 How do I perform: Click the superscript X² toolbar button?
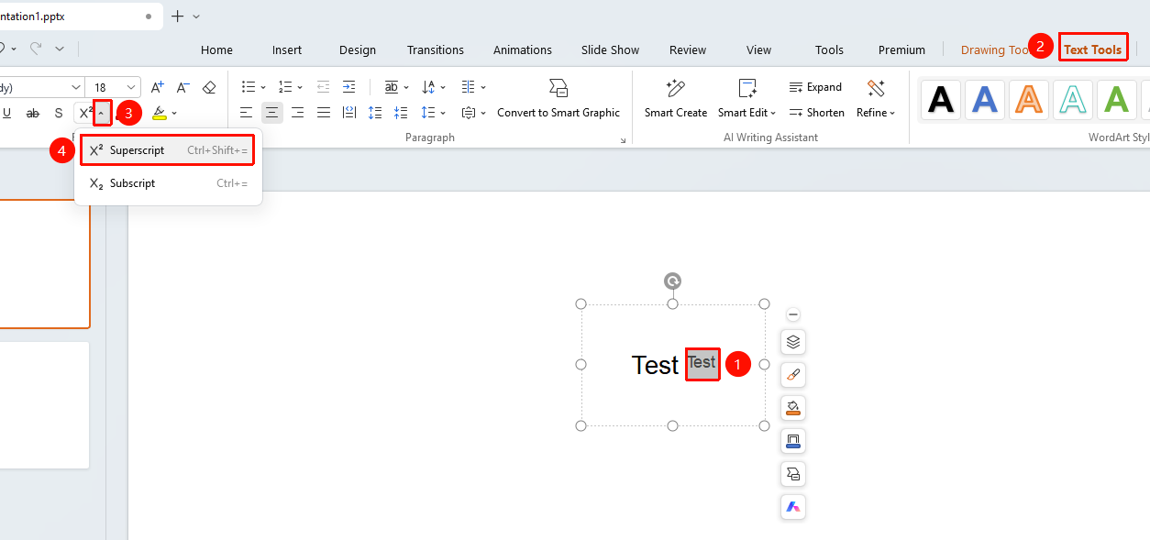pyautogui.click(x=85, y=113)
